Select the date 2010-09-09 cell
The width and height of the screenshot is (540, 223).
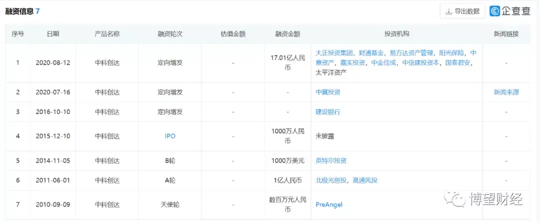tap(53, 205)
